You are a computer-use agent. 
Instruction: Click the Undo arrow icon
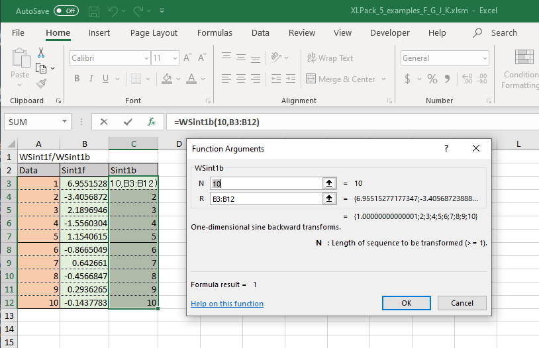[113, 11]
